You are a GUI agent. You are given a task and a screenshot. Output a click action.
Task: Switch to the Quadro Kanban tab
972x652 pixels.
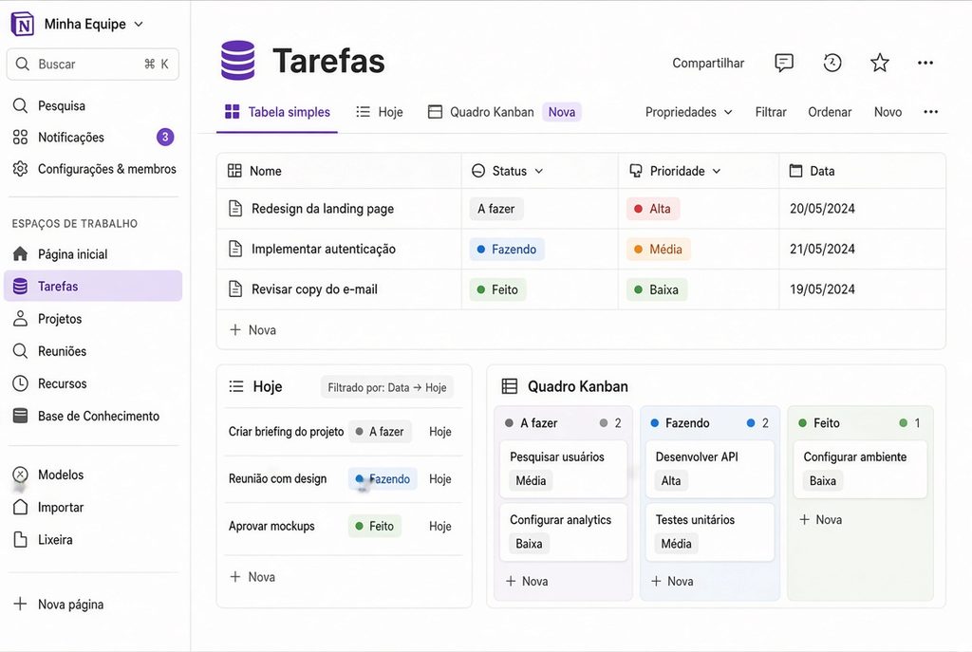click(x=481, y=112)
